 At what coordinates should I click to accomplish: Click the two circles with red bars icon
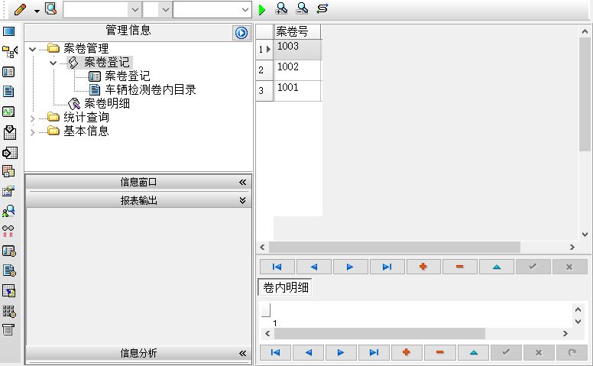[8, 231]
